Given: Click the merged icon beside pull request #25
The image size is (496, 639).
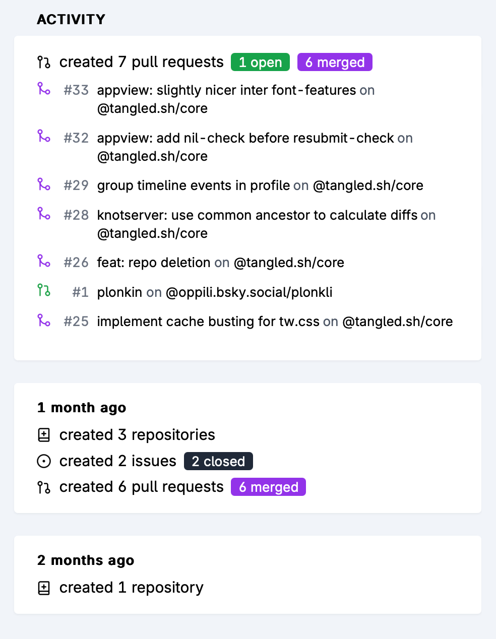Looking at the screenshot, I should [44, 320].
